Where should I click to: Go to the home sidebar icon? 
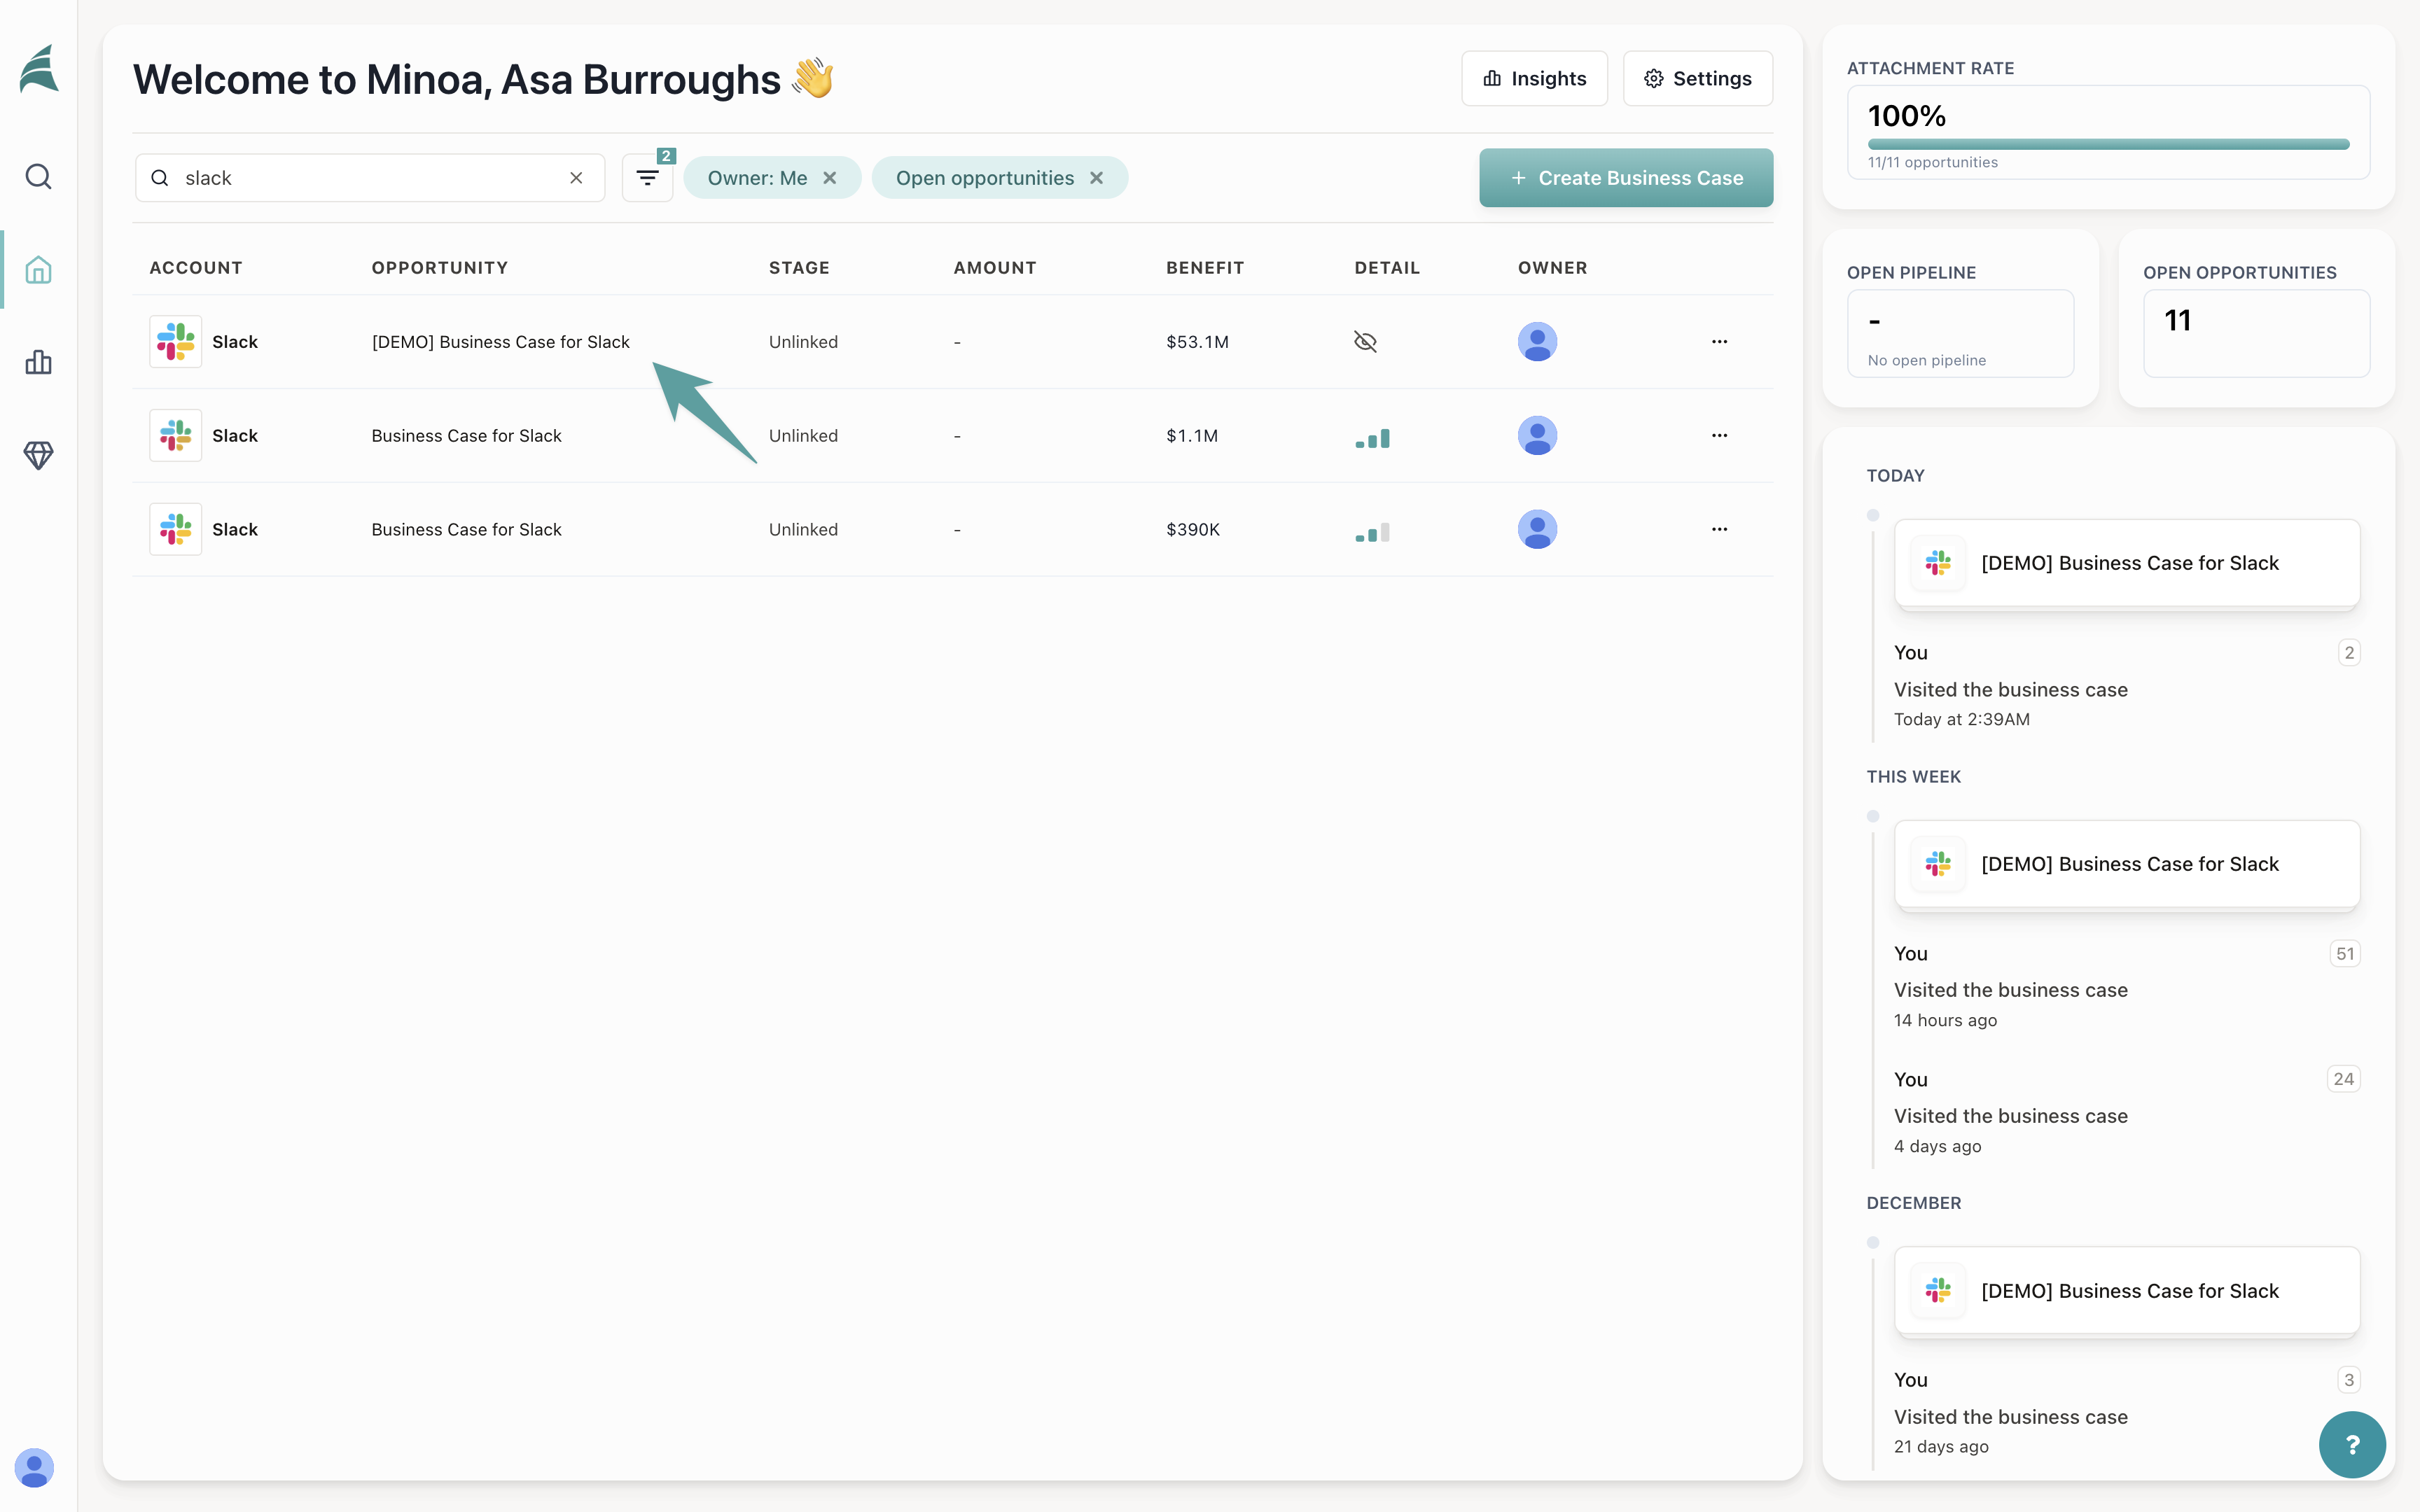tap(38, 270)
